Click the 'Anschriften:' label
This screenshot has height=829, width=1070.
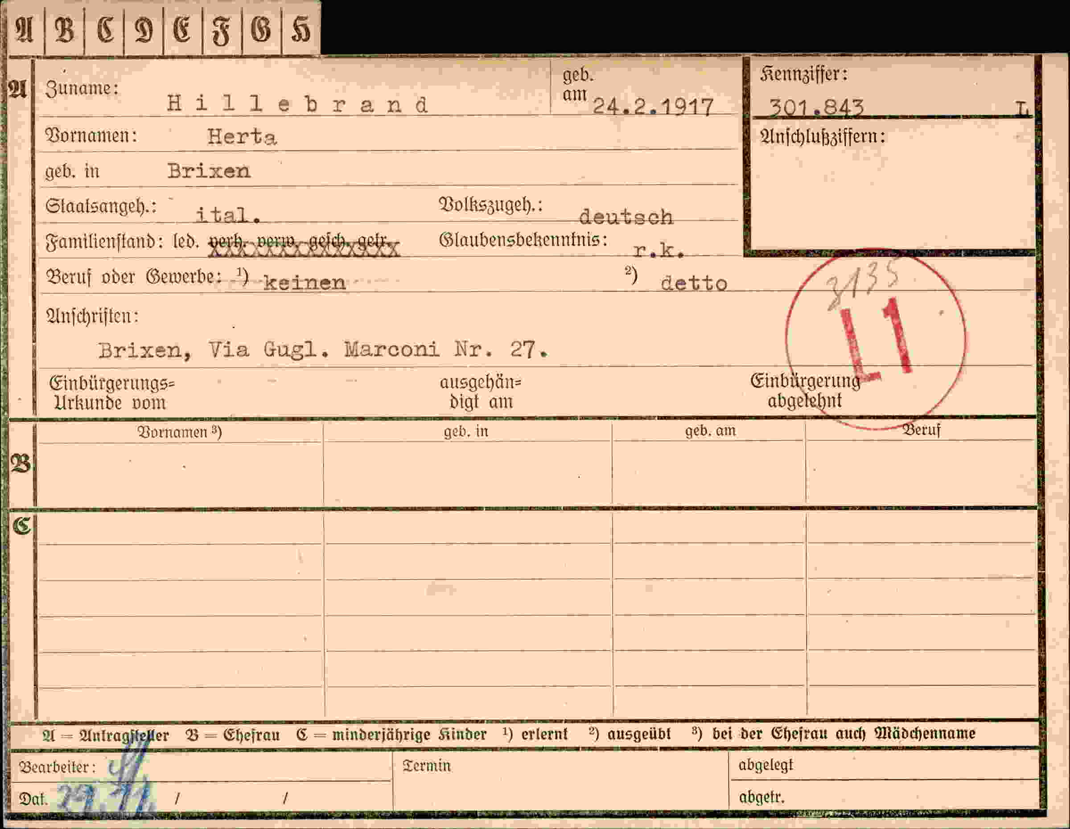[92, 316]
